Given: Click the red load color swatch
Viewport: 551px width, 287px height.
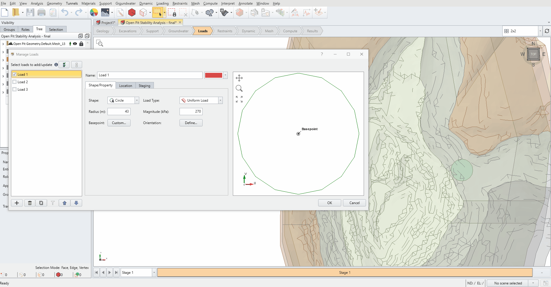Looking at the screenshot, I should coord(214,75).
